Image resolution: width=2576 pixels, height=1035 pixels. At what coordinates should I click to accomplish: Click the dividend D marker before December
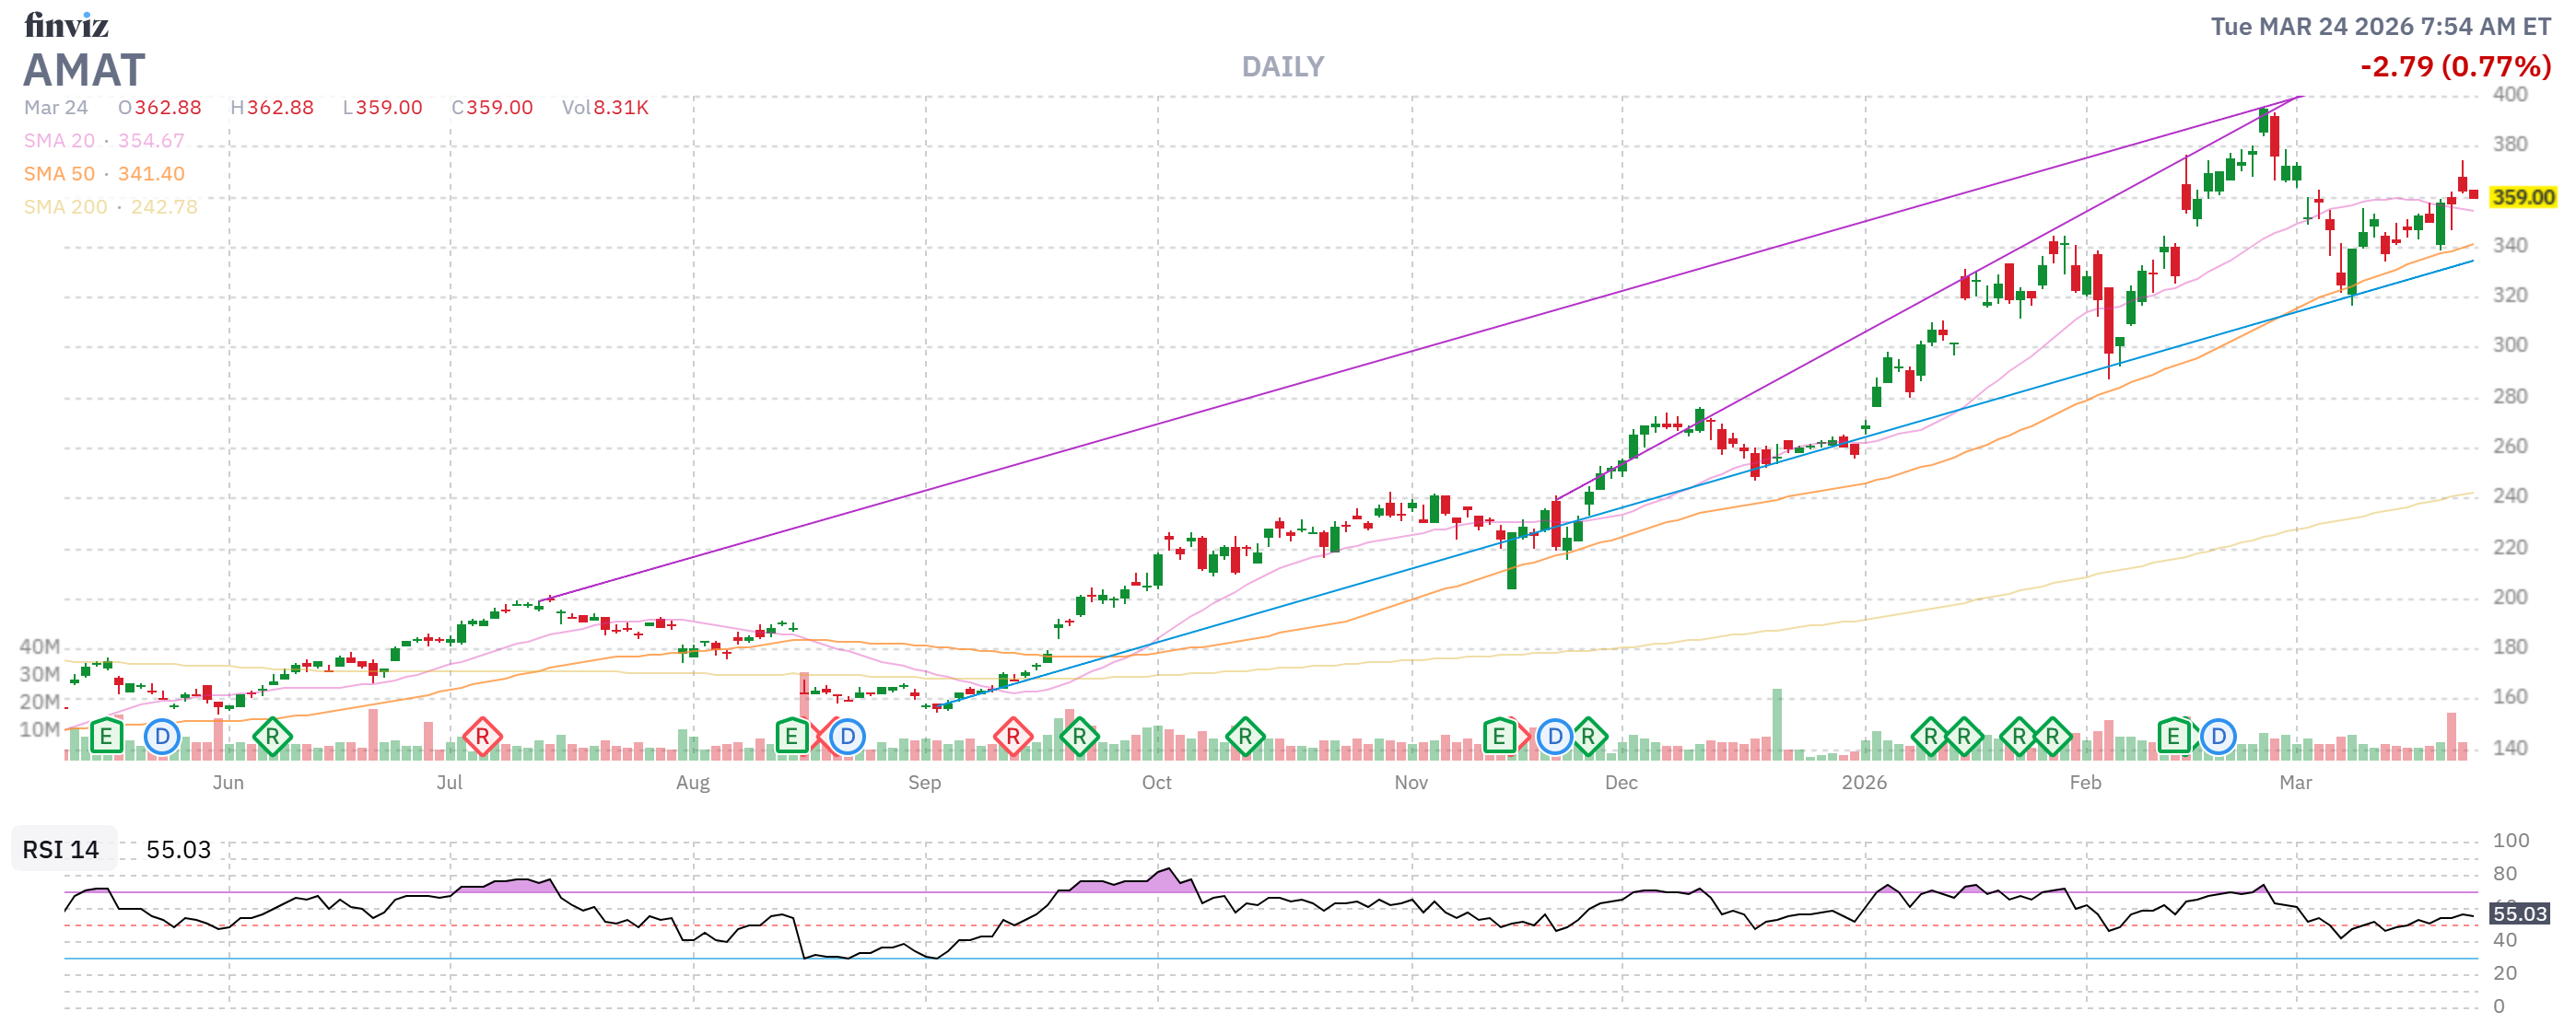tap(1554, 738)
